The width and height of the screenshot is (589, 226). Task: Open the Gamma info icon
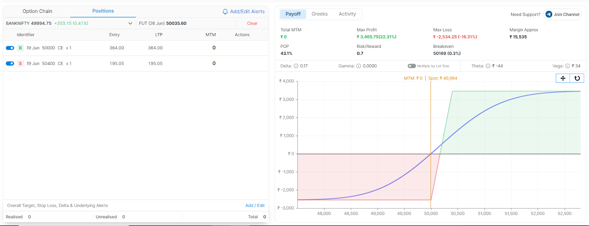pyautogui.click(x=359, y=66)
